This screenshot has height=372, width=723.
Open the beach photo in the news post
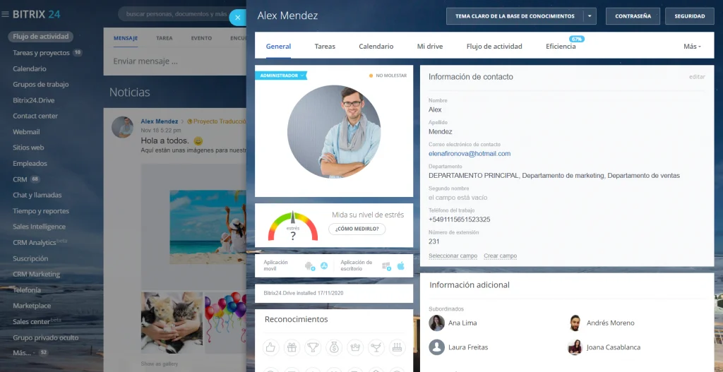[x=208, y=227]
